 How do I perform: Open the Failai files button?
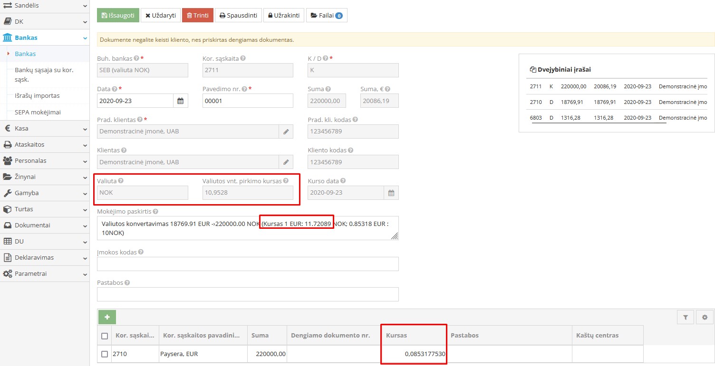(326, 15)
